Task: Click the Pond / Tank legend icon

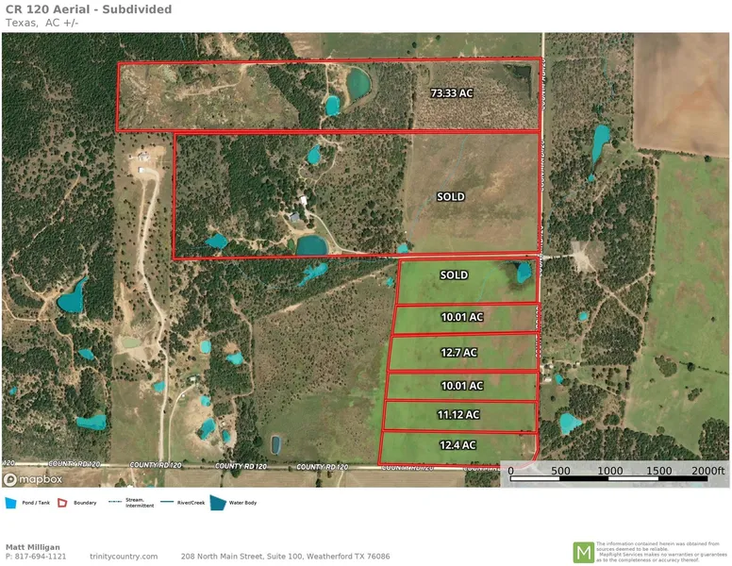Action: (10, 503)
